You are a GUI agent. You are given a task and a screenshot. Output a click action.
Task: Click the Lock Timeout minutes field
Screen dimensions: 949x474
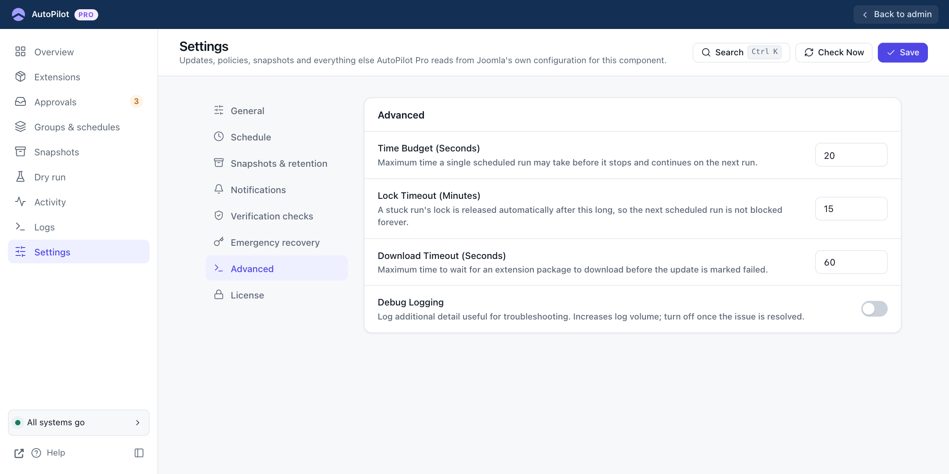851,208
